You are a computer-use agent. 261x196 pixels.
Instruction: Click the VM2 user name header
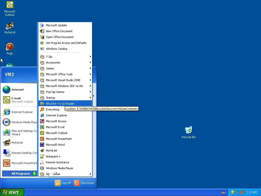[9, 75]
